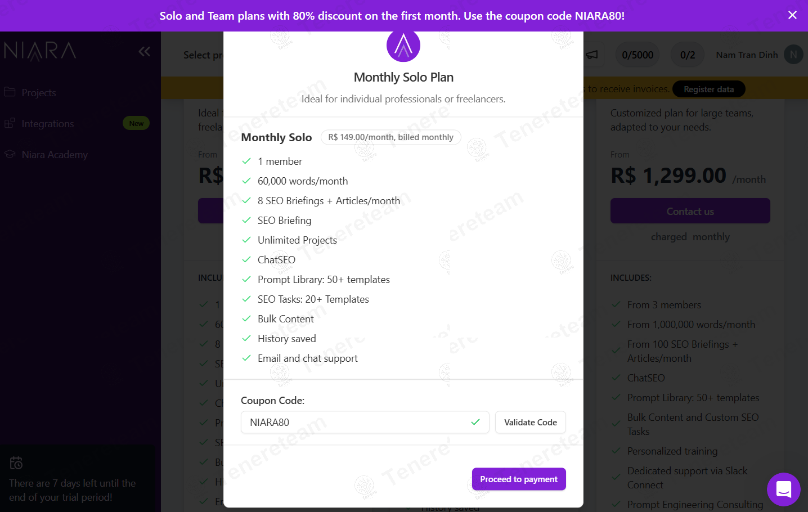
Task: Click the Register data button
Action: coord(708,89)
